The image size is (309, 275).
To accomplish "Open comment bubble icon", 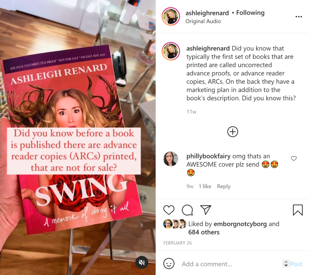I will coord(187,210).
